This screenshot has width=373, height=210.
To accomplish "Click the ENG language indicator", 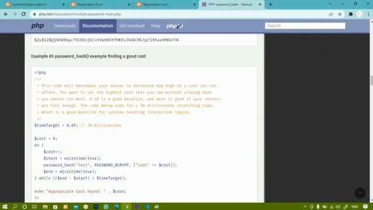I will pyautogui.click(x=355, y=206).
